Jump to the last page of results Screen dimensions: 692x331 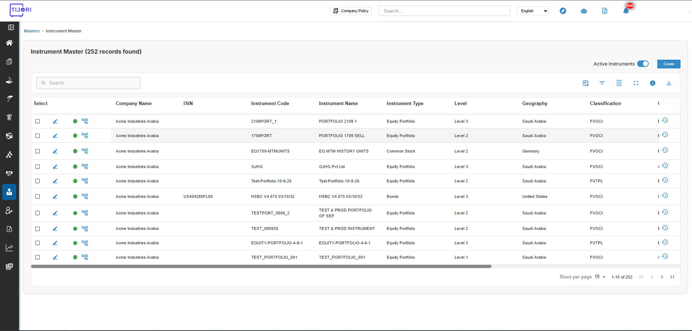click(x=672, y=277)
